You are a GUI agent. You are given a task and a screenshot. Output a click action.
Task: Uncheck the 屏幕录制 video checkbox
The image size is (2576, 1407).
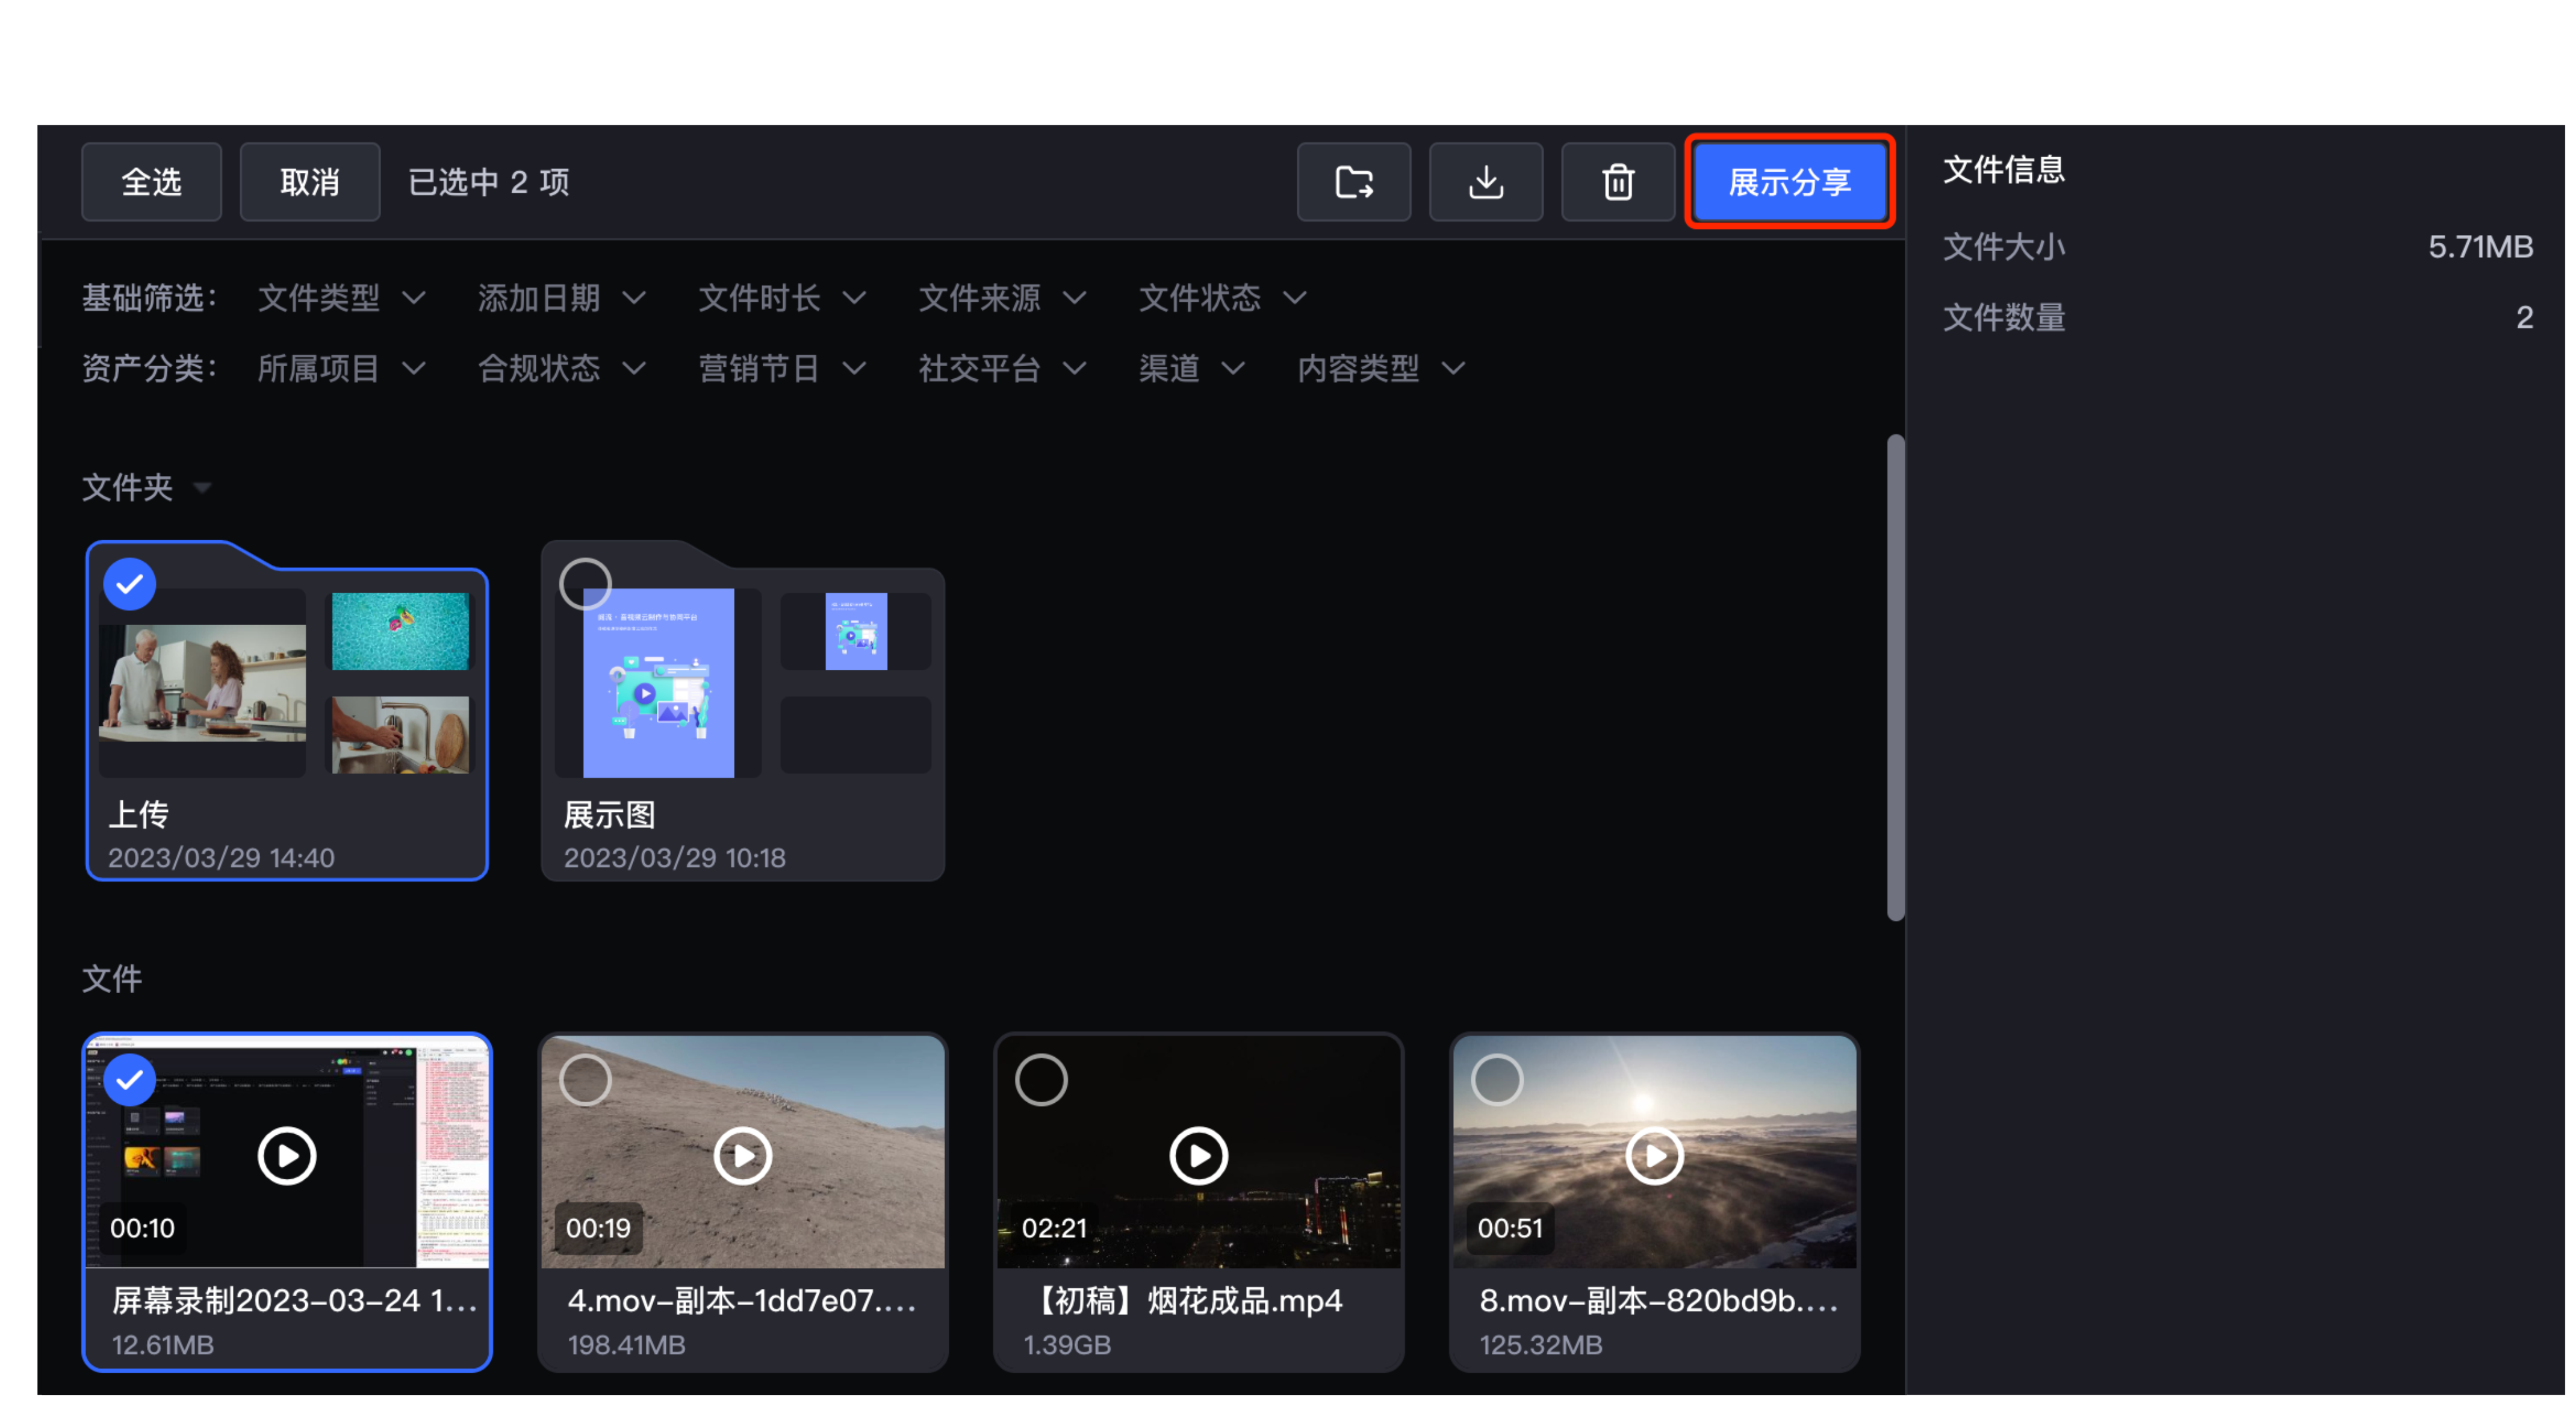point(130,1080)
